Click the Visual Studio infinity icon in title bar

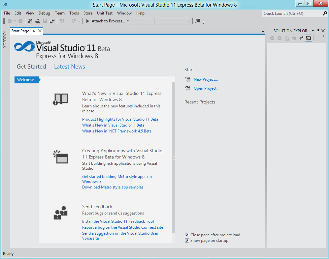[x=5, y=4]
